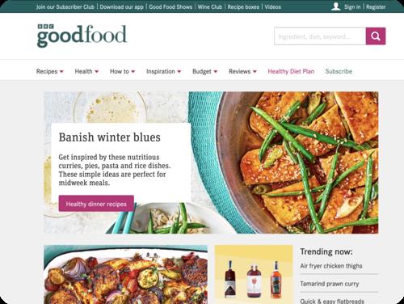Screen dimensions: 404x304
Task: Expand the Inspiration dropdown arrow
Action: (179, 72)
